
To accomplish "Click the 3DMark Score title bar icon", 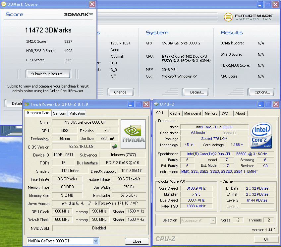I will click(x=4, y=4).
